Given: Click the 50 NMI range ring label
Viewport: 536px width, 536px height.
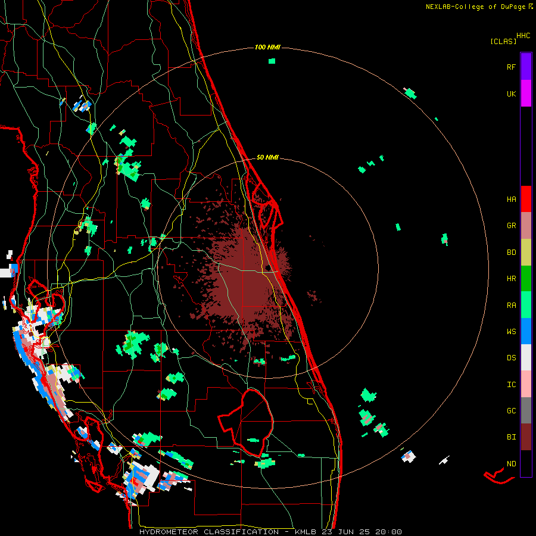Looking at the screenshot, I should click(x=267, y=157).
